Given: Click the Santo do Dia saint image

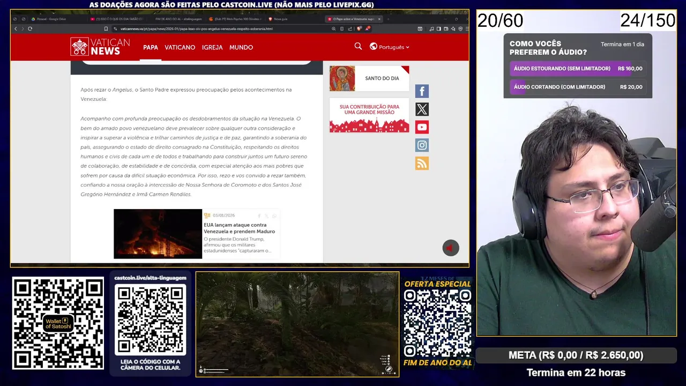Looking at the screenshot, I should (x=342, y=78).
